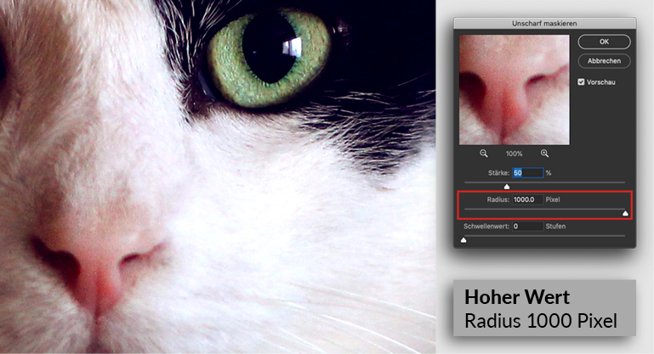Click the 100% zoom level text
This screenshot has width=654, height=354.
coord(514,154)
